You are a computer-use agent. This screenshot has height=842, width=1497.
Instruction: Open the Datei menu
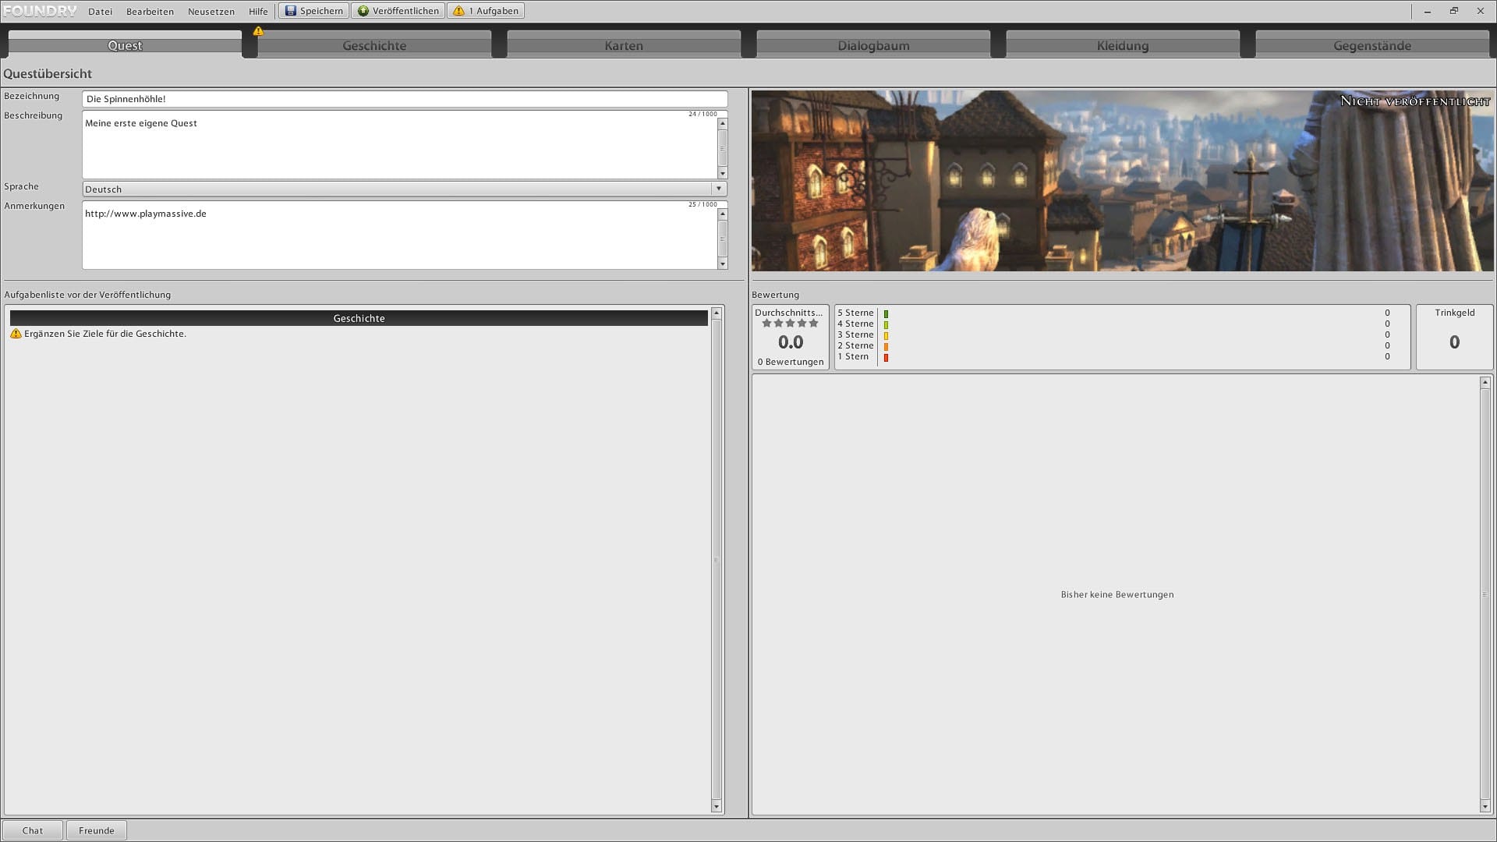tap(100, 12)
